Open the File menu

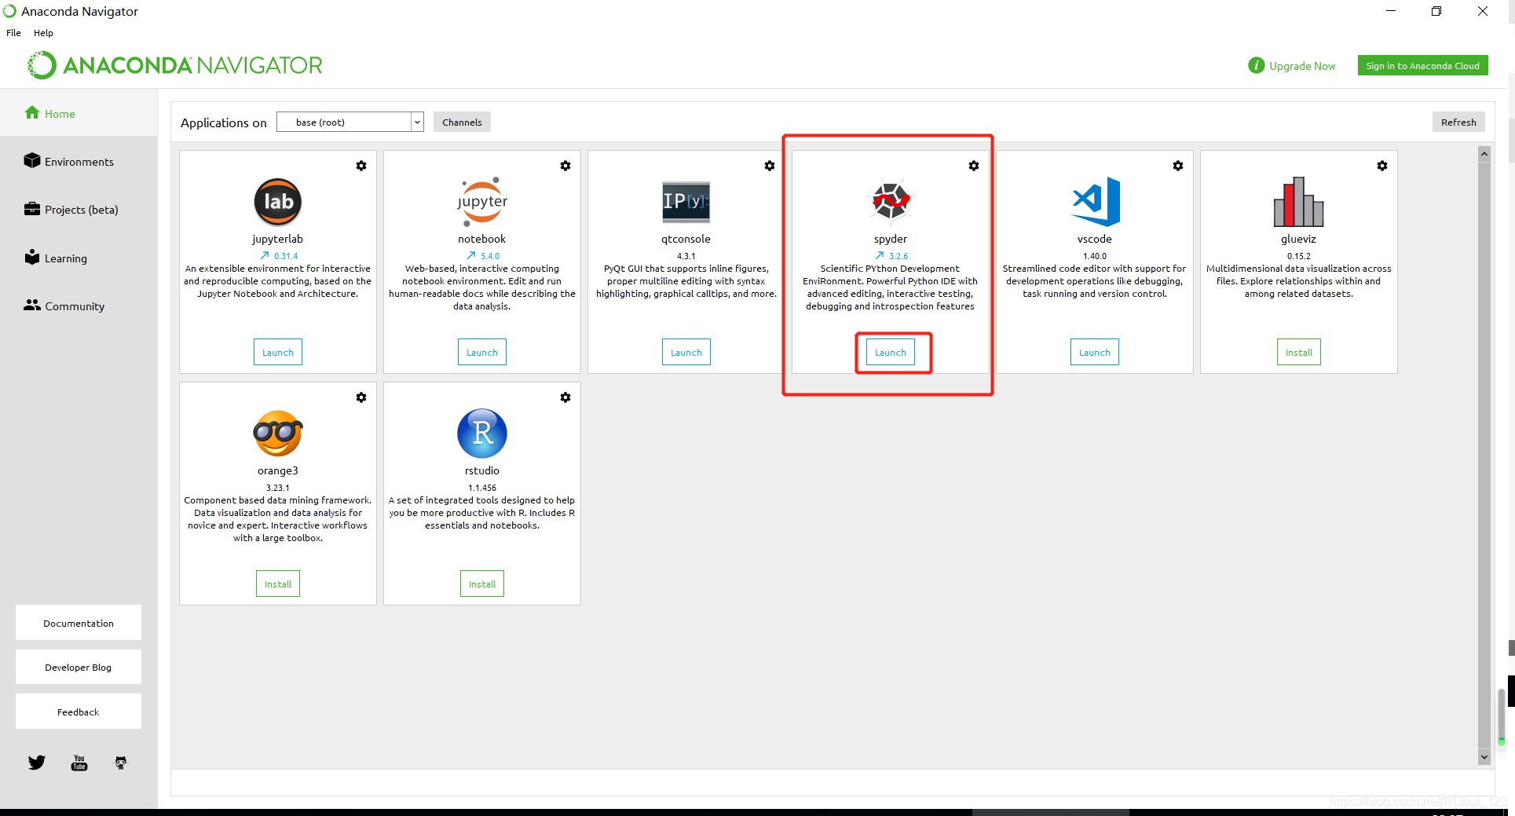coord(14,33)
